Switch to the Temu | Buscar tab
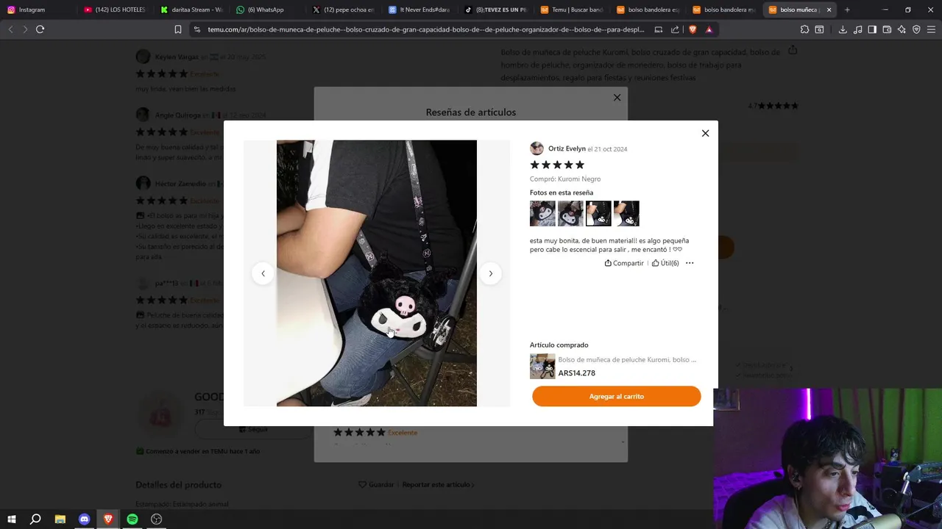This screenshot has height=529, width=942. click(x=571, y=10)
